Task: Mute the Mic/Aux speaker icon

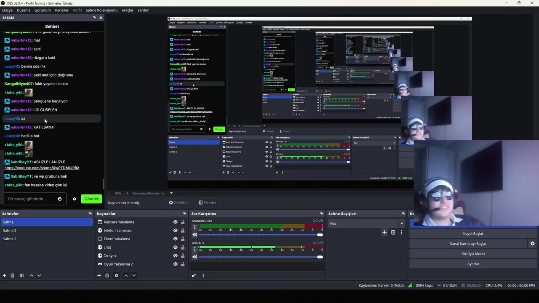Action: point(195,257)
